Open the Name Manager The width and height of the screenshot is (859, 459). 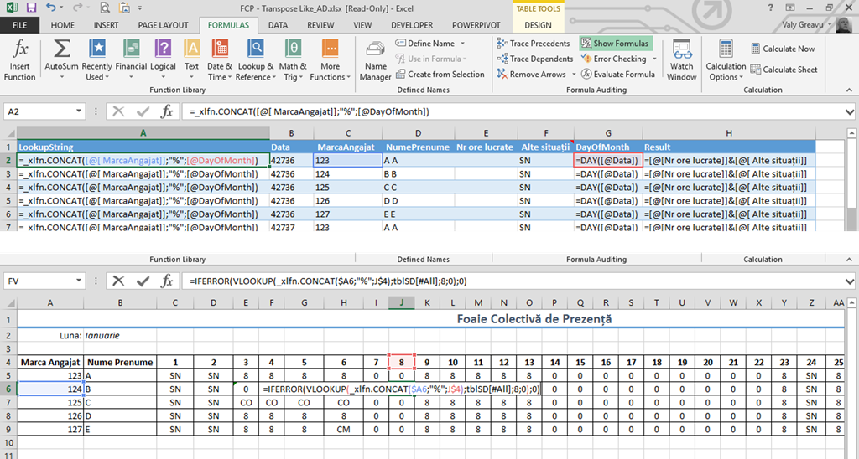pos(375,59)
